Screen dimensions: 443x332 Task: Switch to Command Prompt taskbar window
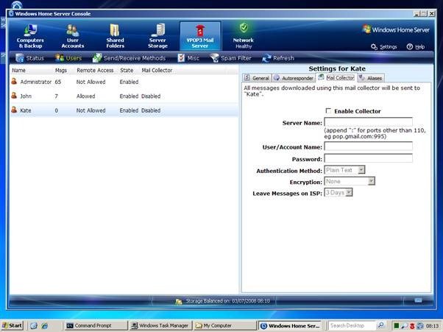pos(96,326)
